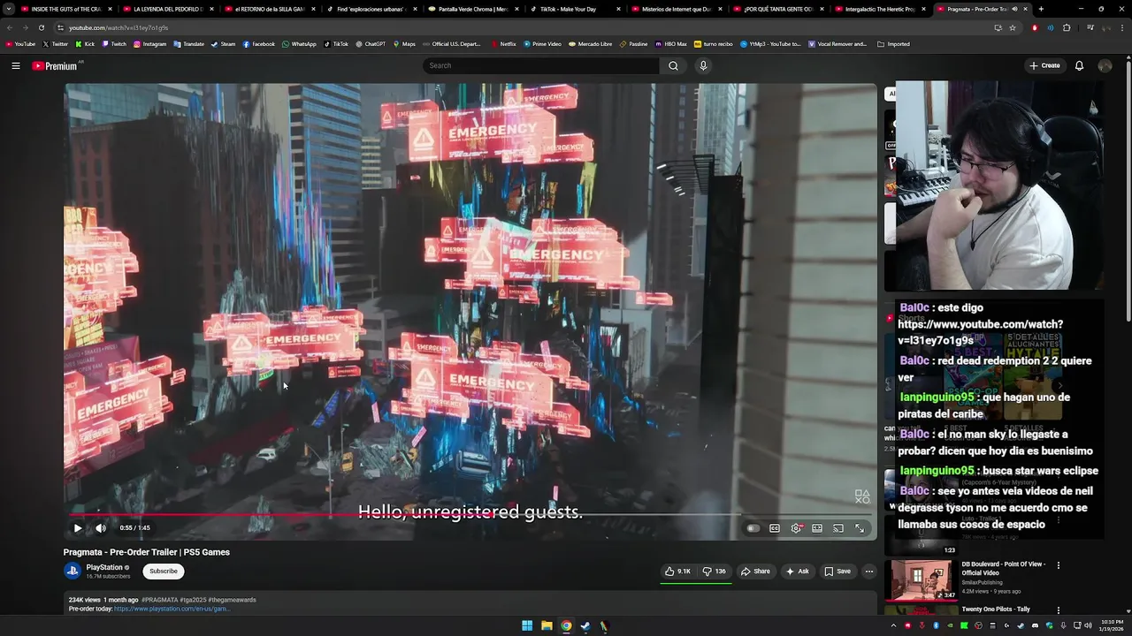Image resolution: width=1132 pixels, height=636 pixels.
Task: Start voice search with the microphone icon
Action: tap(703, 65)
